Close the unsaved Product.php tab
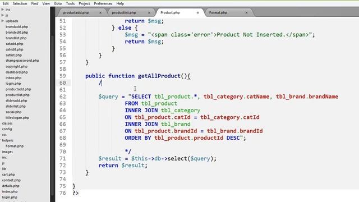 (198, 12)
